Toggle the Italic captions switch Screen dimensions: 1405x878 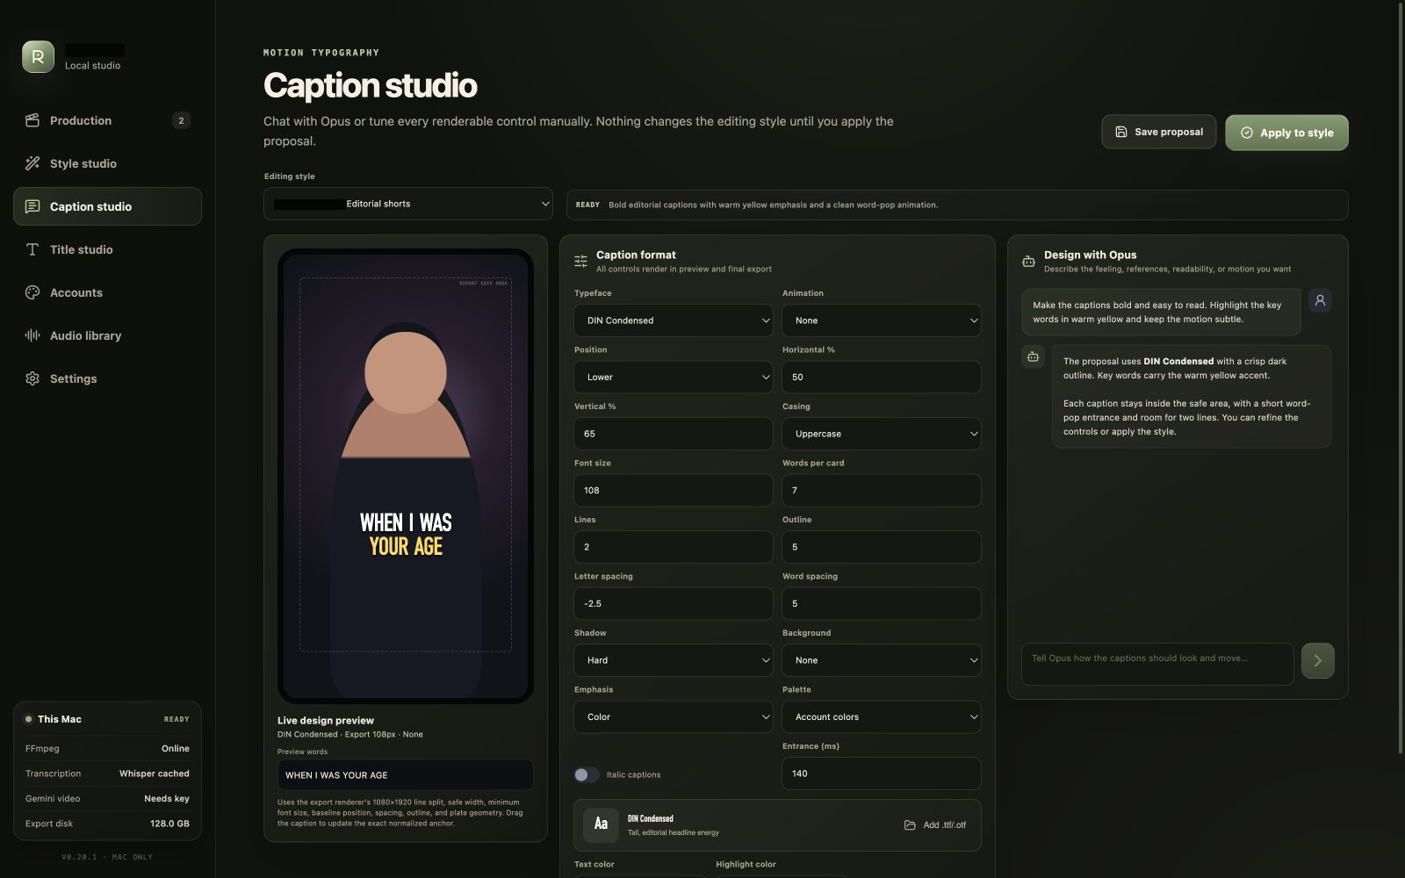click(x=587, y=774)
